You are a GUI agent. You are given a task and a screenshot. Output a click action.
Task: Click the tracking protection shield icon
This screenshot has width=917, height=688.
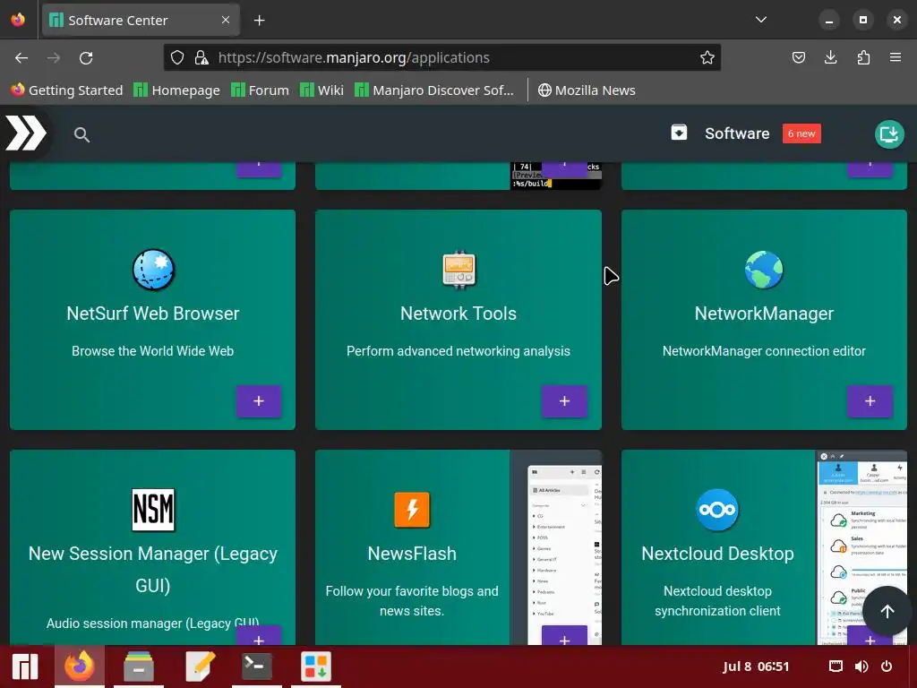[177, 57]
